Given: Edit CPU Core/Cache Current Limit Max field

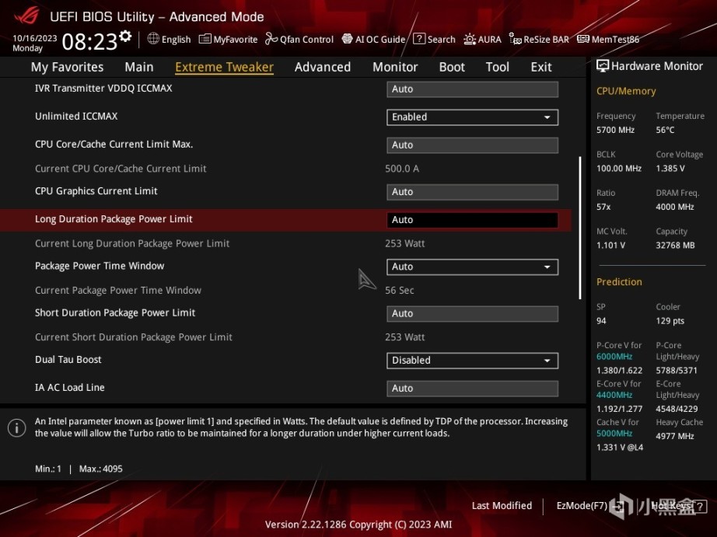Looking at the screenshot, I should coord(472,145).
